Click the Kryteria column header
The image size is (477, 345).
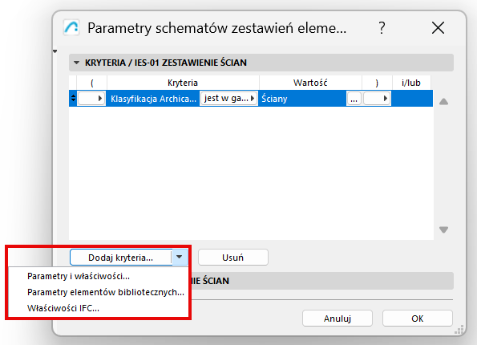point(183,83)
